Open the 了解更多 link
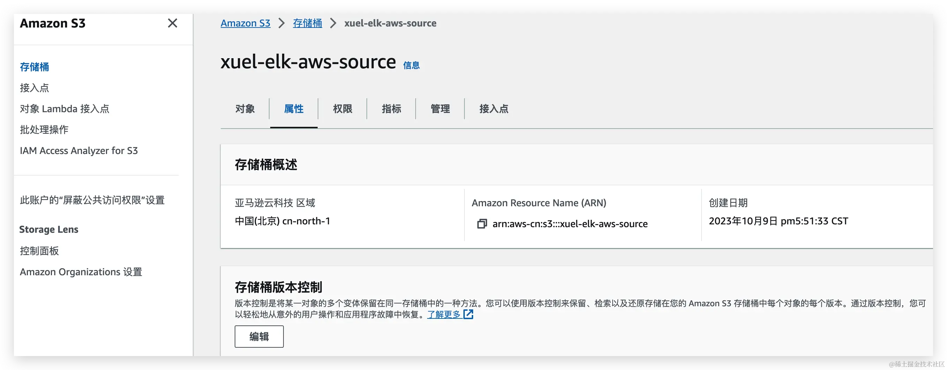Viewport: 947px width, 370px height. click(444, 315)
